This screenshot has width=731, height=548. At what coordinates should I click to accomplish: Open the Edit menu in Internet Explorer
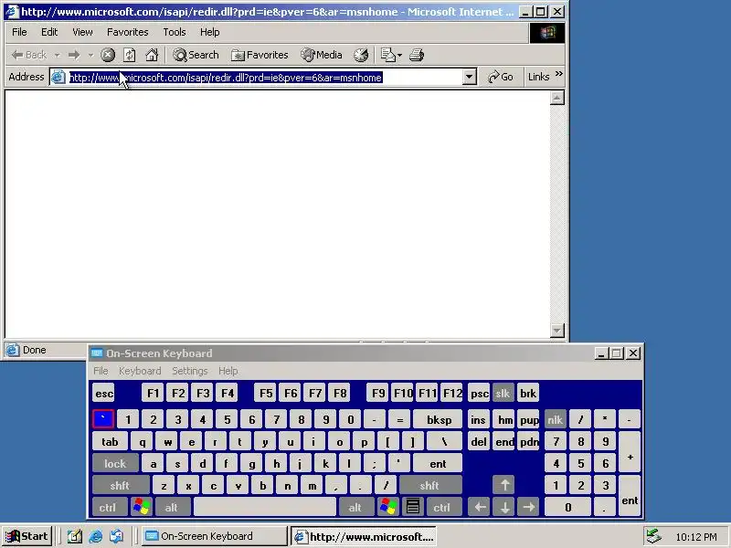(x=49, y=32)
